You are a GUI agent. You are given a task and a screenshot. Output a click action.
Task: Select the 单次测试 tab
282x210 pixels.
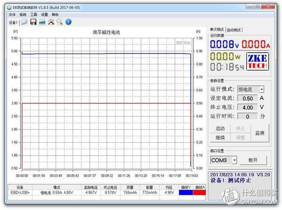pos(217,29)
